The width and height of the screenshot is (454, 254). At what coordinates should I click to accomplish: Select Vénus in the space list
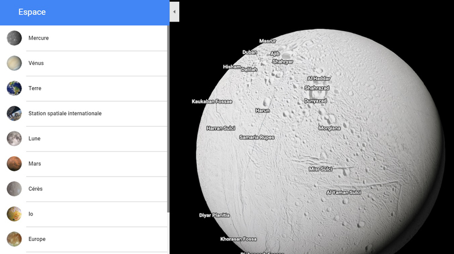coord(83,63)
